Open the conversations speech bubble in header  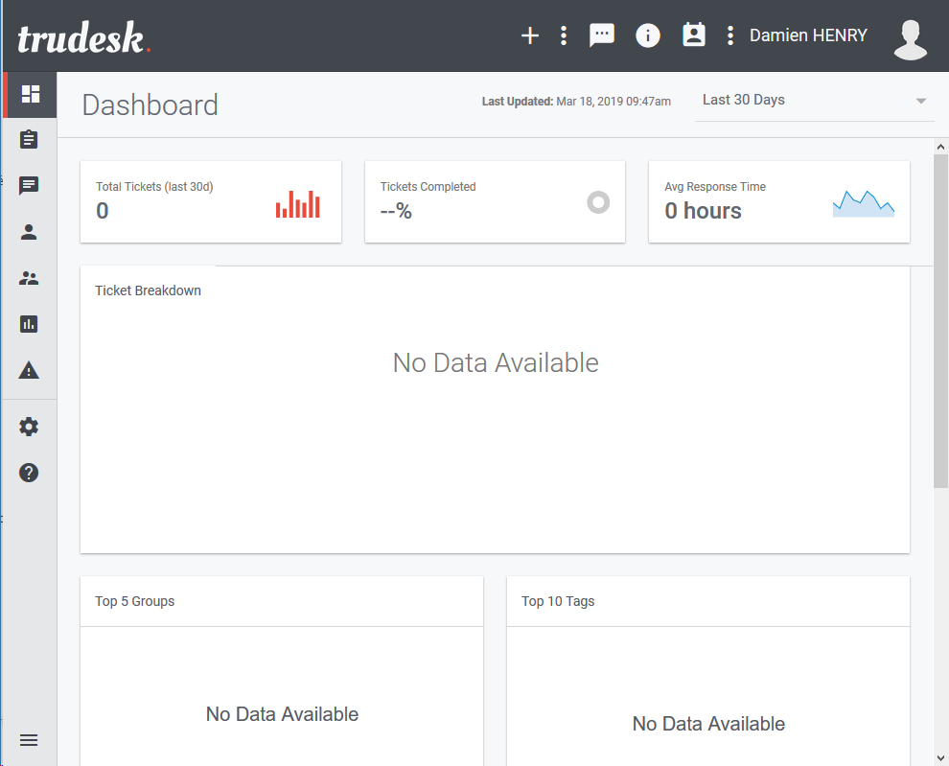click(x=602, y=35)
